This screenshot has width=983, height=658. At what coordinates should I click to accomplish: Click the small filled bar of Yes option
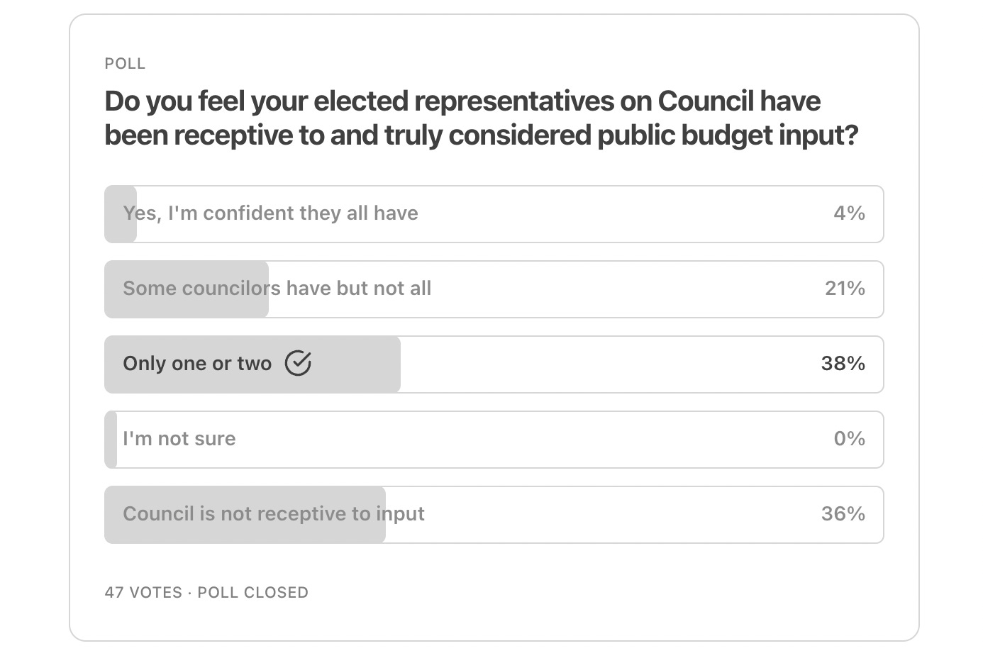coord(121,214)
